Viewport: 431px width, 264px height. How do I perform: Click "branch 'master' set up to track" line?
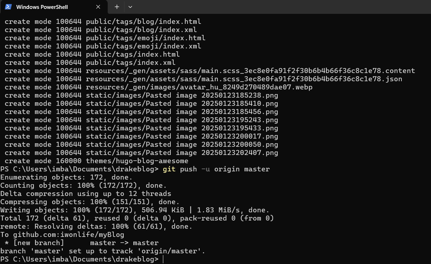point(103,251)
